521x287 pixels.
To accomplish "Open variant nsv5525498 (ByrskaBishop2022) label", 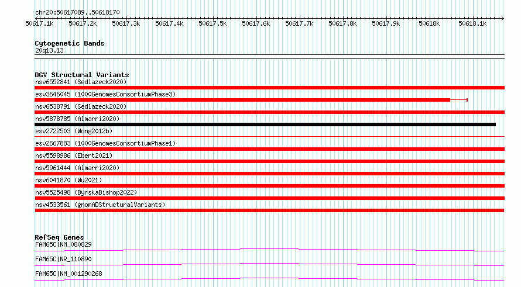I will tap(86, 192).
